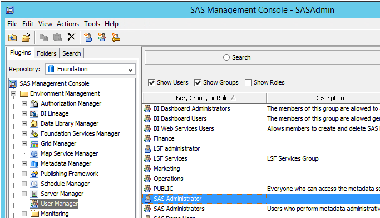Expand the Publishing Framework node
The width and height of the screenshot is (380, 218).
click(x=24, y=174)
